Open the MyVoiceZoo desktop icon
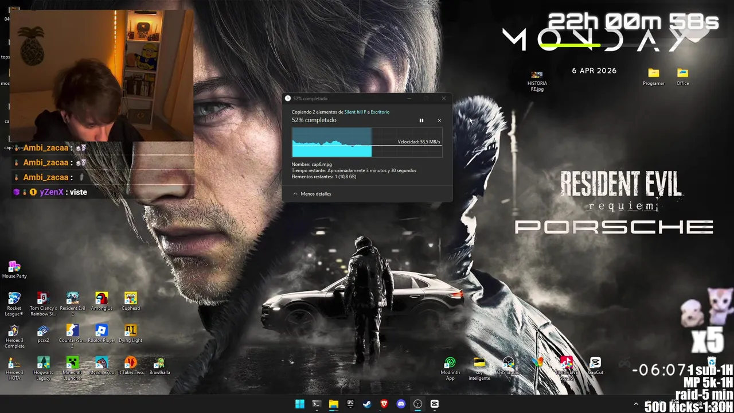Screen dimensions: 734x413 point(101,366)
